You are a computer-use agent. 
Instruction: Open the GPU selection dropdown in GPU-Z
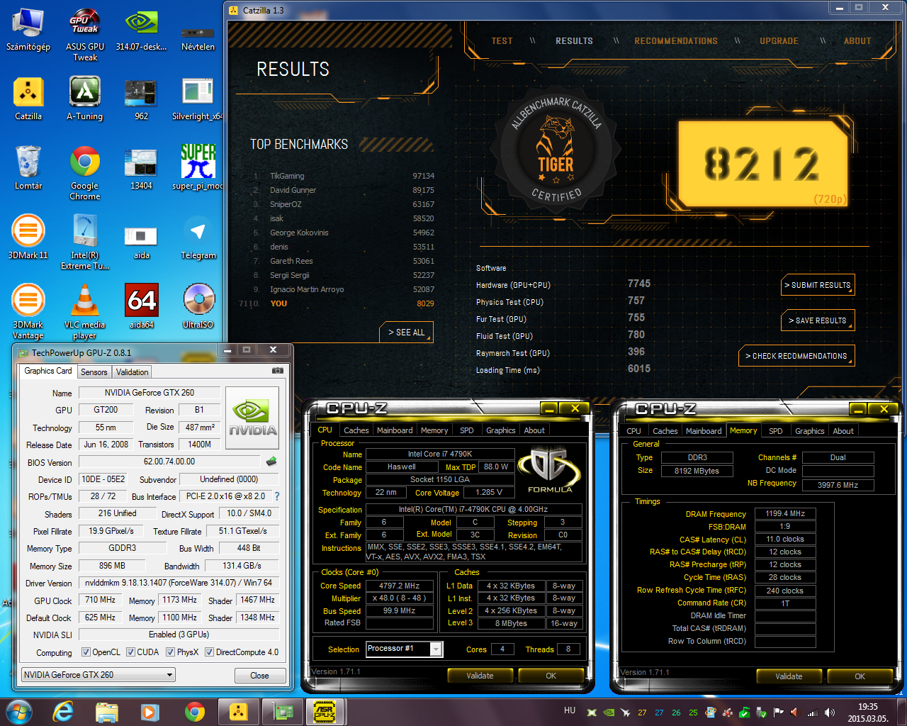[98, 675]
